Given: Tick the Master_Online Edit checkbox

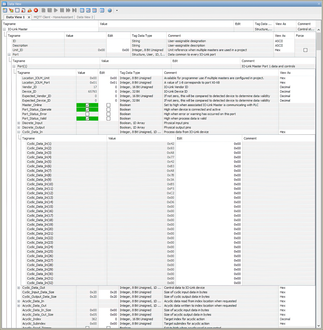Looking at the screenshot, I should coord(108,105).
